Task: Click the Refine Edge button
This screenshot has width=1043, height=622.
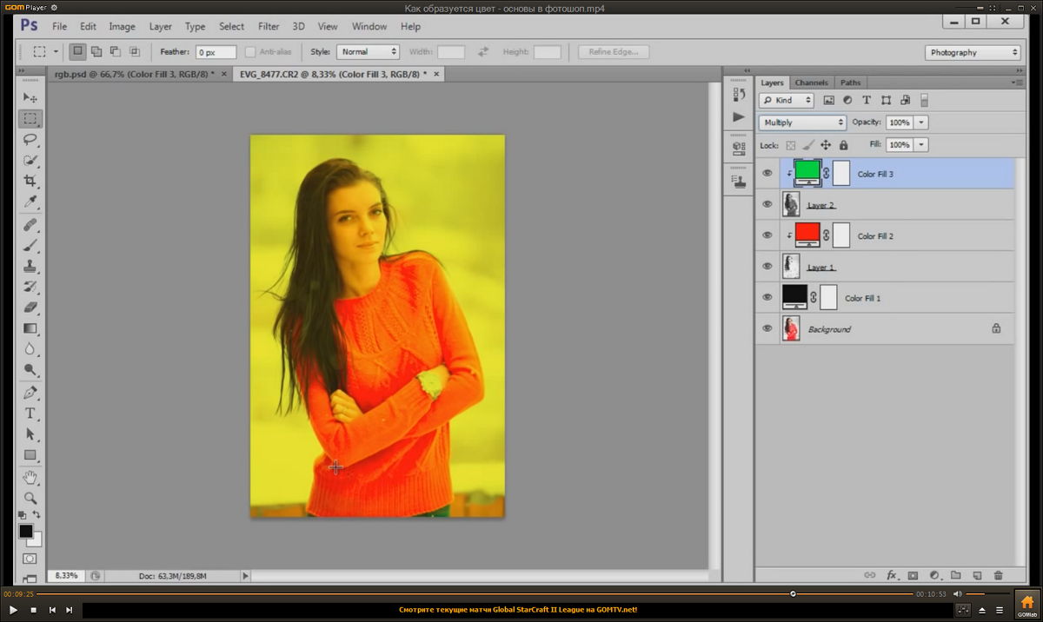Action: tap(613, 52)
